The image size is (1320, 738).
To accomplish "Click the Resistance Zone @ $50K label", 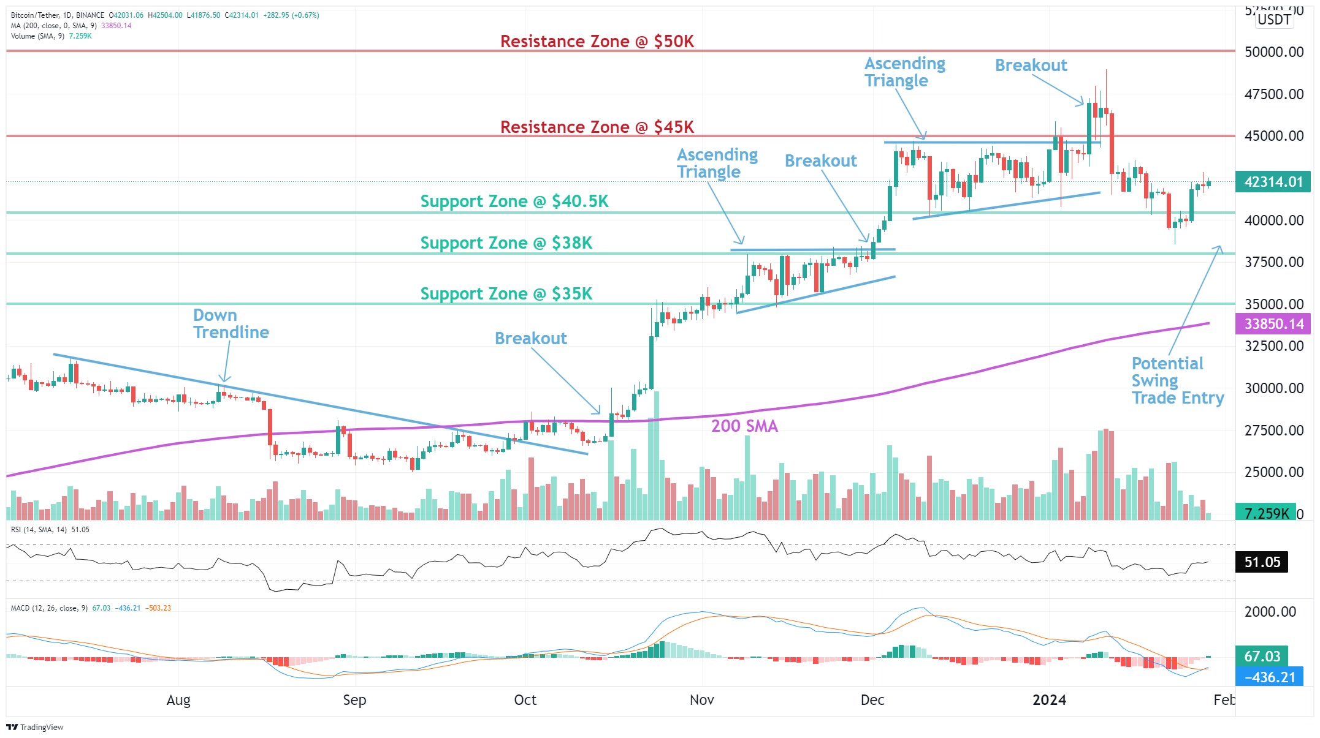I will pos(597,42).
